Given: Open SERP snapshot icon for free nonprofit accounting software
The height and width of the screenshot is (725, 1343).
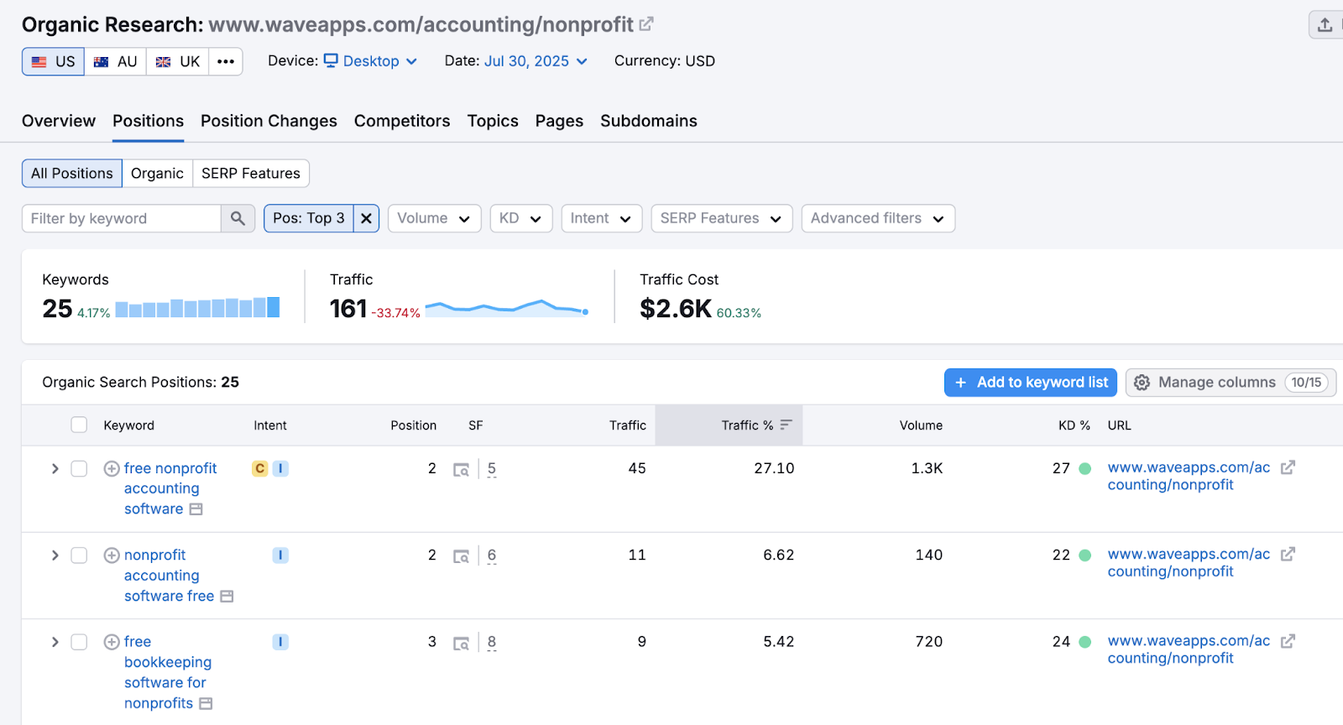Looking at the screenshot, I should point(461,469).
